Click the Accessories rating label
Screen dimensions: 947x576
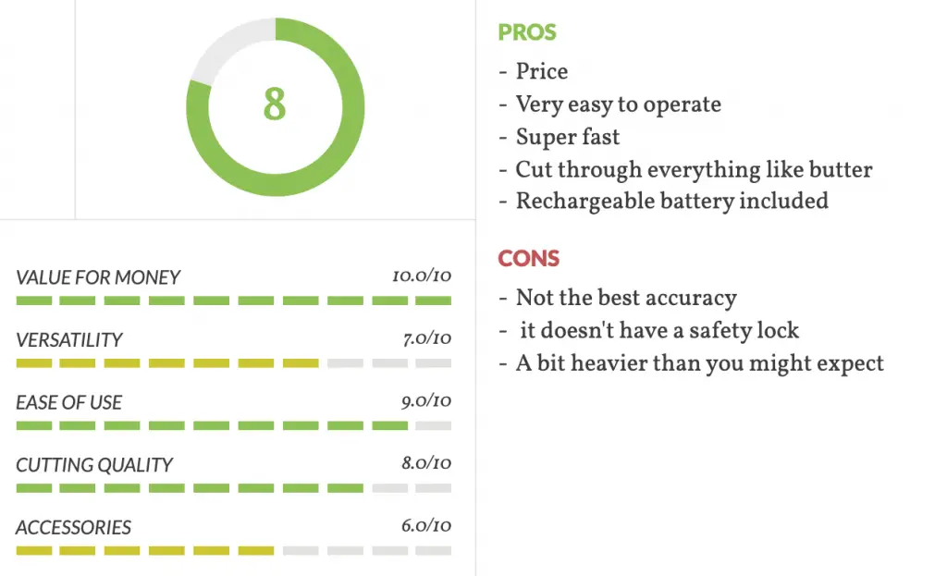[x=73, y=528]
